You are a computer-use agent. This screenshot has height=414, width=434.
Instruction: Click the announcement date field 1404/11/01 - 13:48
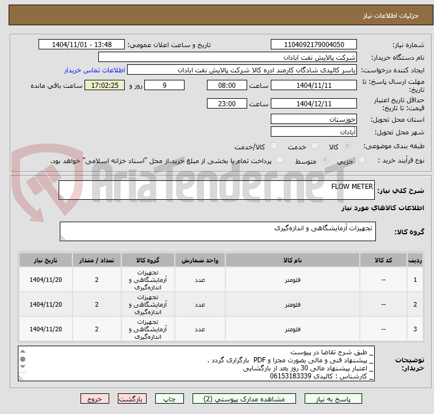click(x=82, y=45)
